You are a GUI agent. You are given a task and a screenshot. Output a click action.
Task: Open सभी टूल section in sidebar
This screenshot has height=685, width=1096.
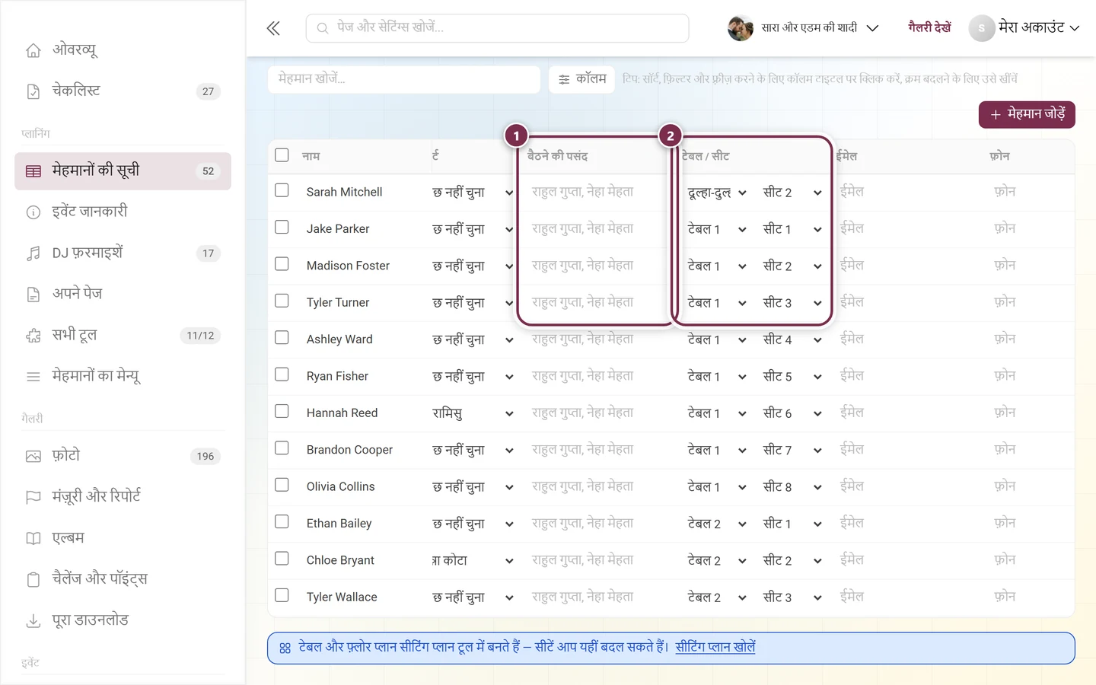(123, 336)
